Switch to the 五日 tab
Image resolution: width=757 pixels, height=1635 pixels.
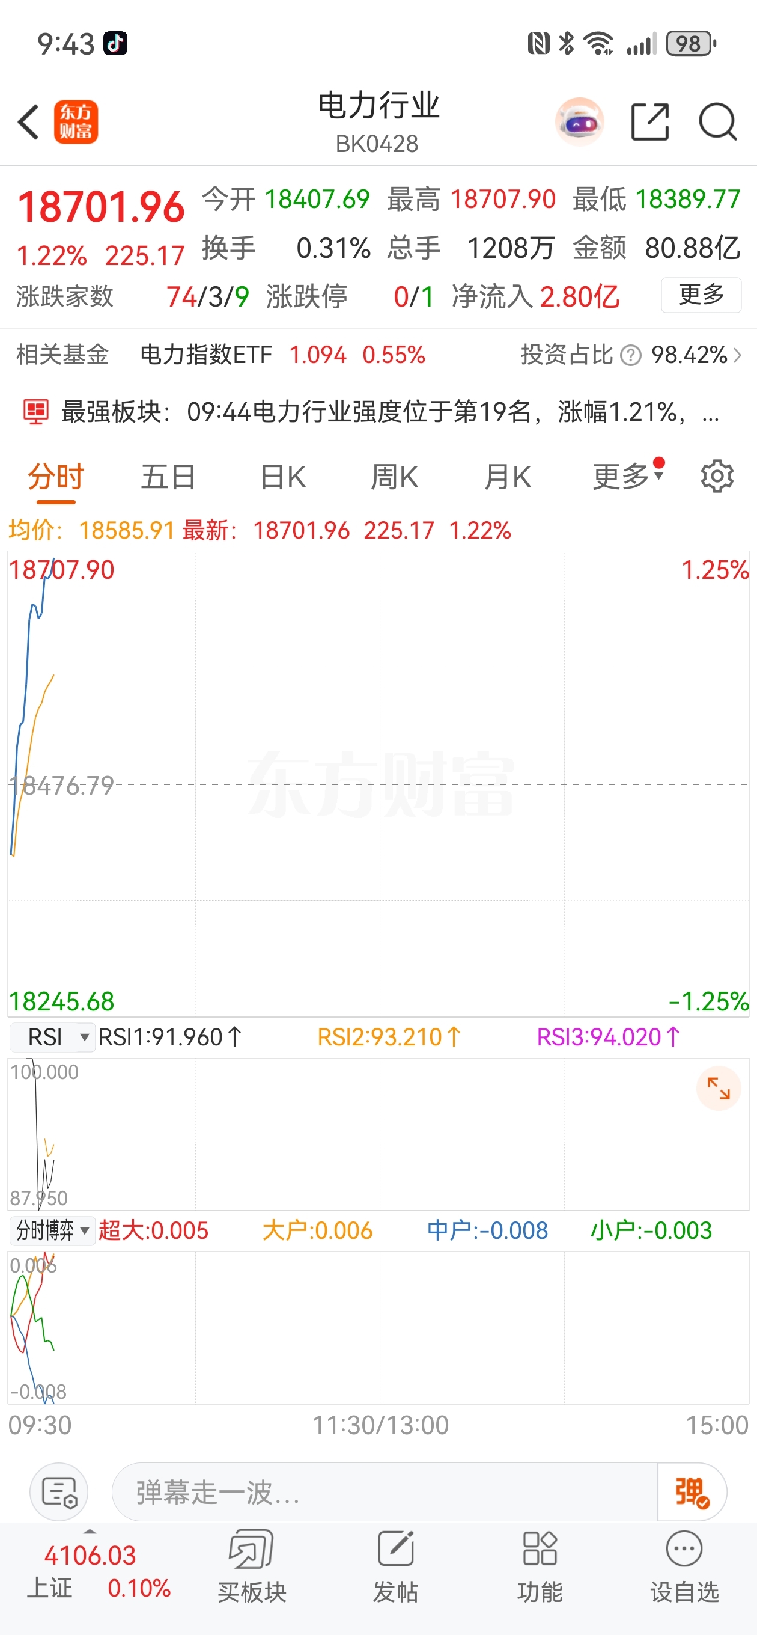(168, 477)
